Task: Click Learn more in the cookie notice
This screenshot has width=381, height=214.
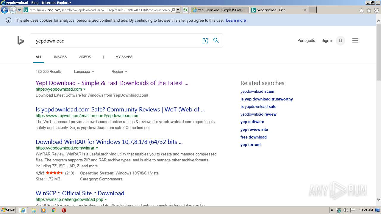Action: (x=236, y=20)
